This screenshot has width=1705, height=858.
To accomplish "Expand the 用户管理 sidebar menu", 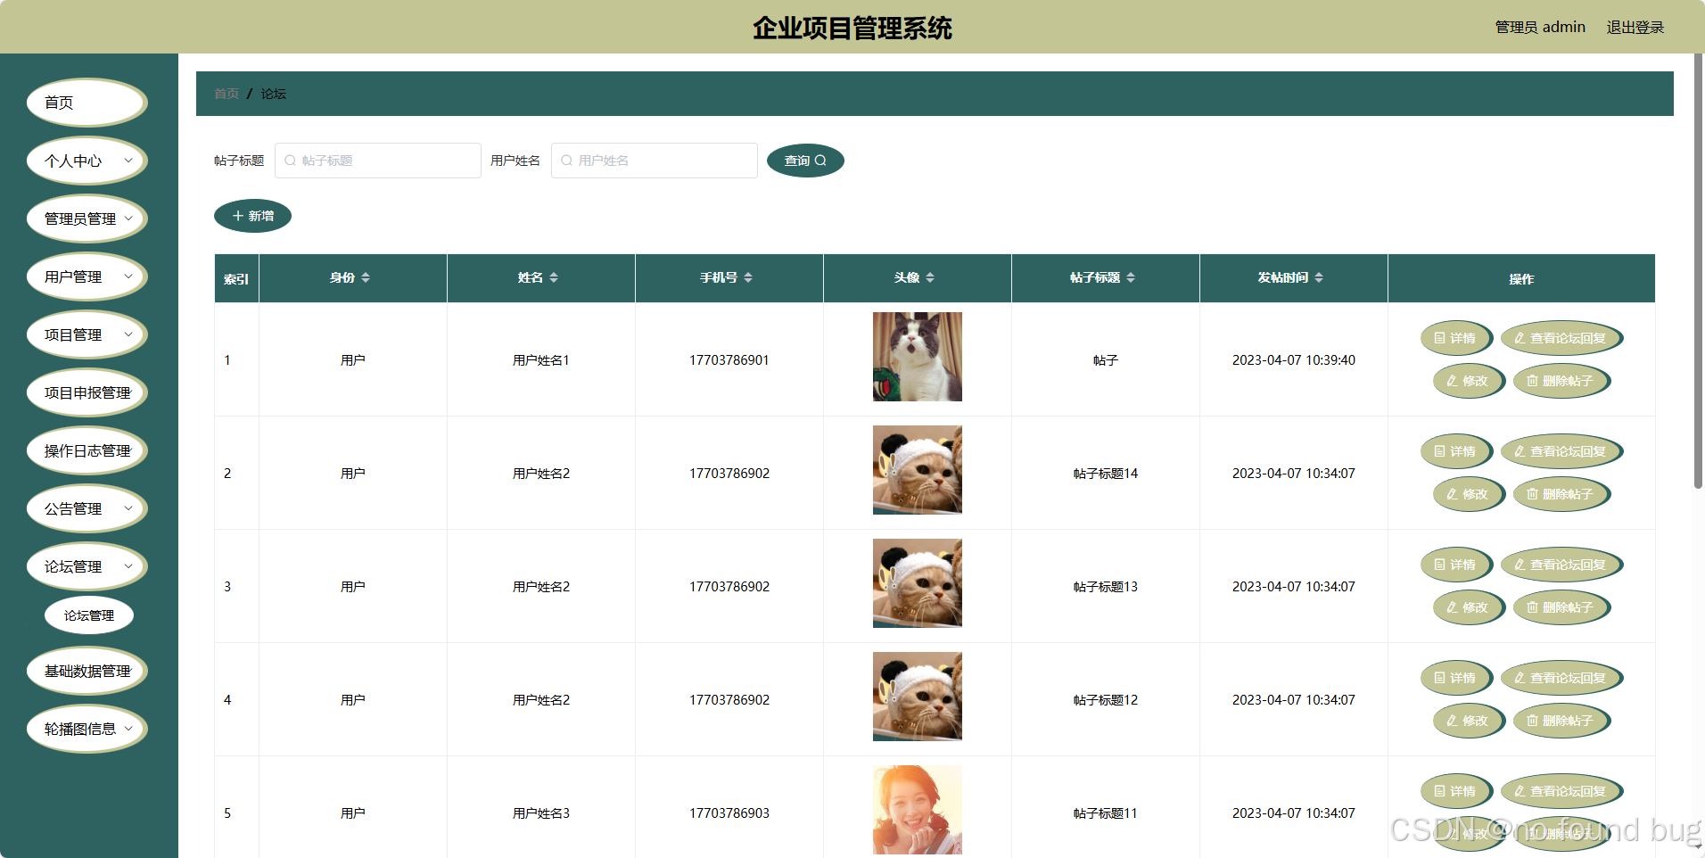I will click(x=86, y=276).
